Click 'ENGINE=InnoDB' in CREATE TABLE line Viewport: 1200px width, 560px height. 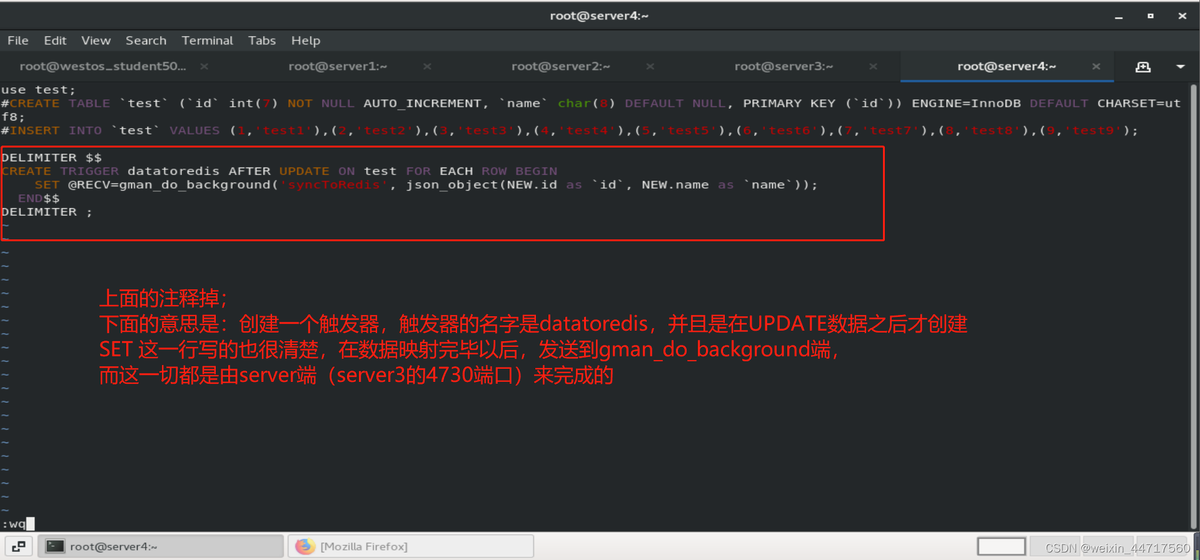coord(966,104)
